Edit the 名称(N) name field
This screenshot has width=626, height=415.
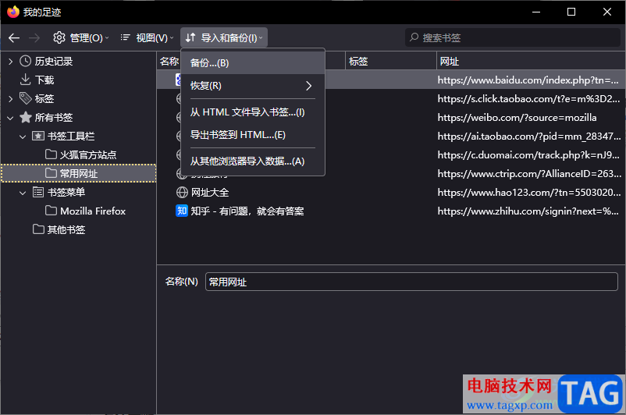(411, 282)
